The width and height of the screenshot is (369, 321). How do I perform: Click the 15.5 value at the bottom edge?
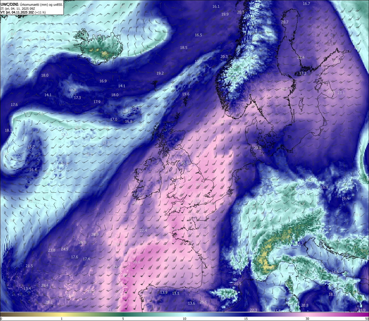tap(277, 311)
